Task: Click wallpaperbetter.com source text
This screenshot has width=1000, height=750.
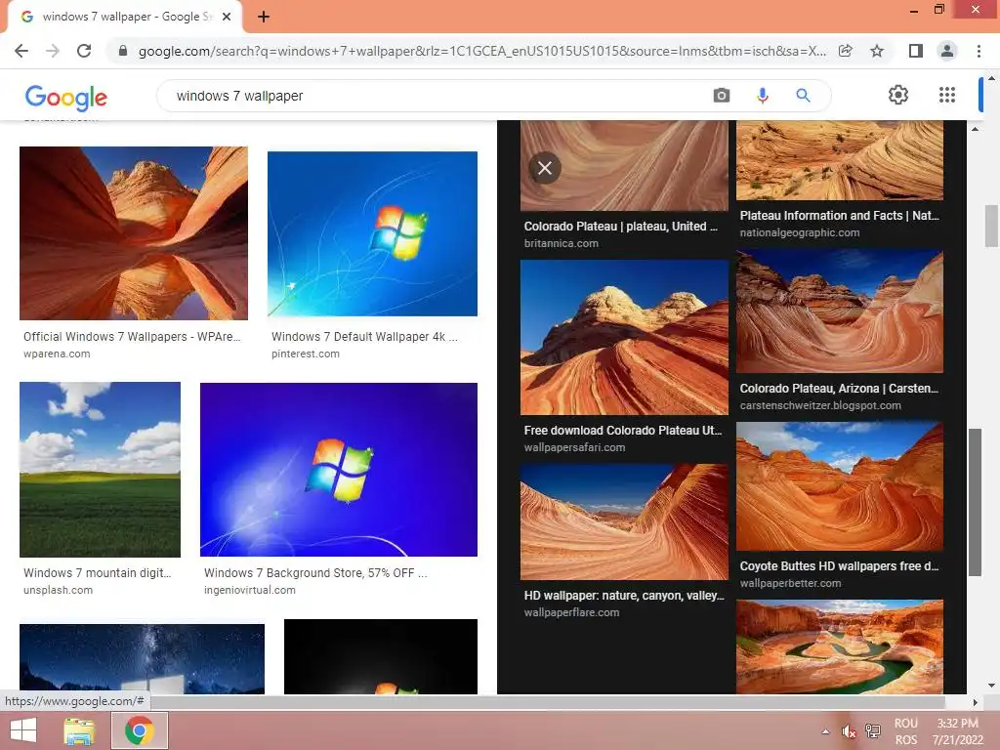Action: coord(791,583)
